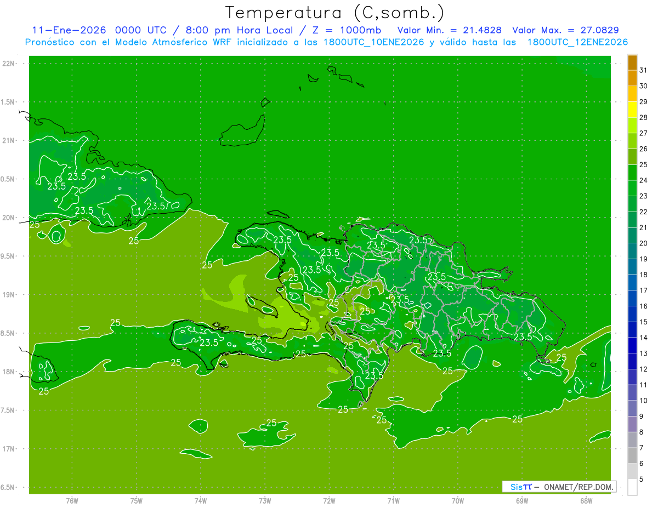The height and width of the screenshot is (508, 658).
Task: Click the latitude axis label "22N"
Action: point(9,63)
